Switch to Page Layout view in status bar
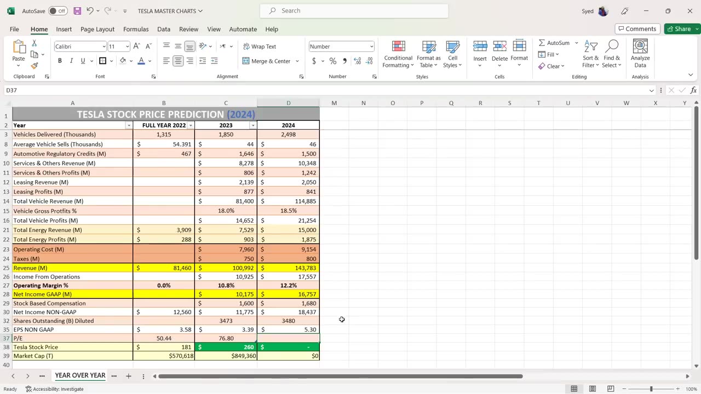 click(592, 389)
